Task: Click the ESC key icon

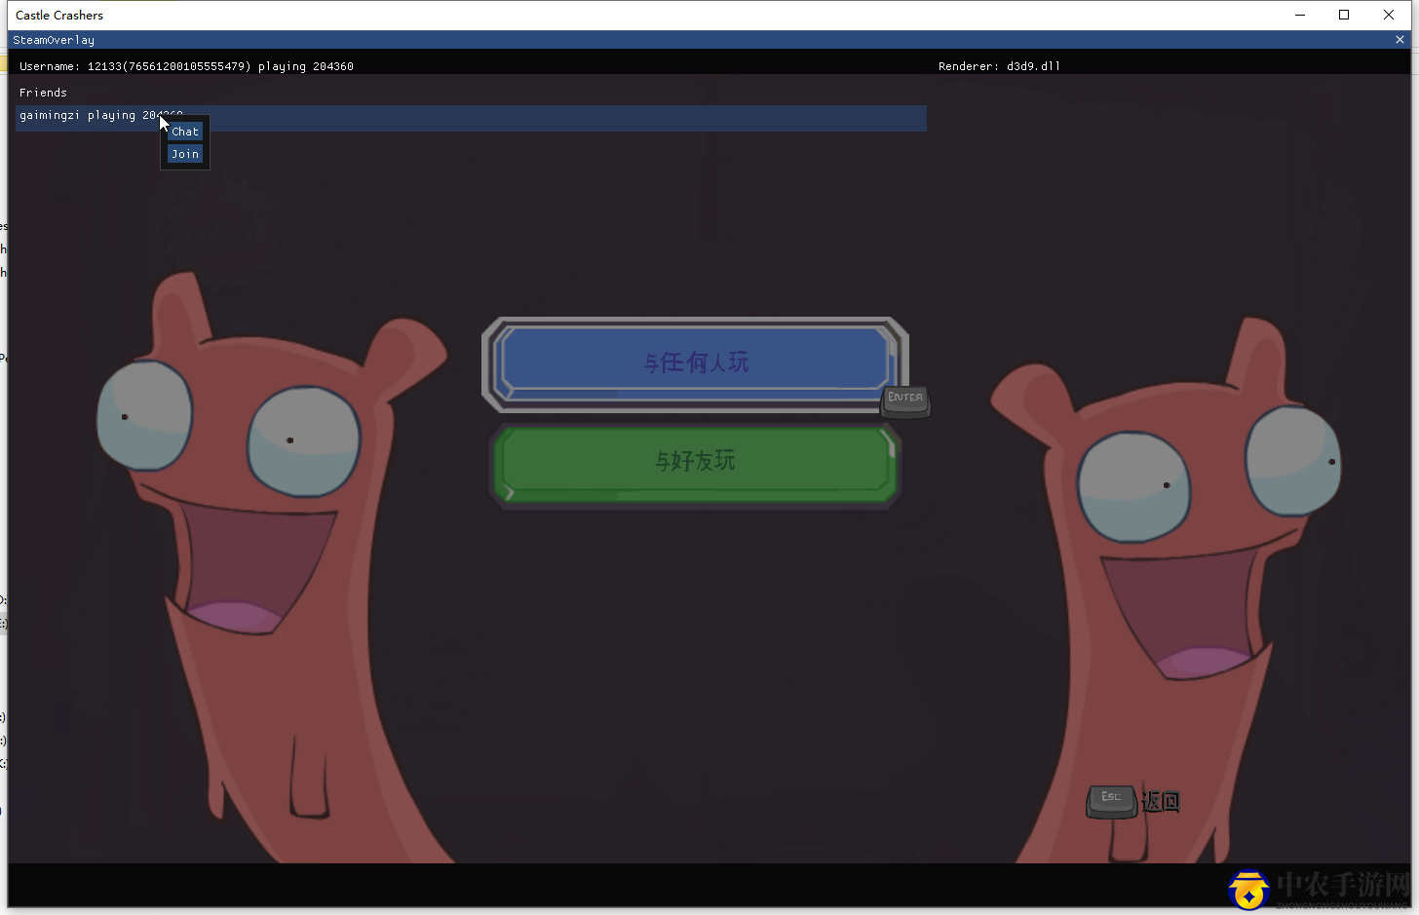Action: point(1112,801)
